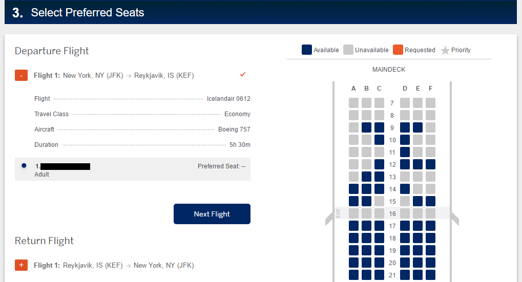Pick seat 17A behind the exit row
Image resolution: width=522 pixels, height=282 pixels.
coord(353,226)
